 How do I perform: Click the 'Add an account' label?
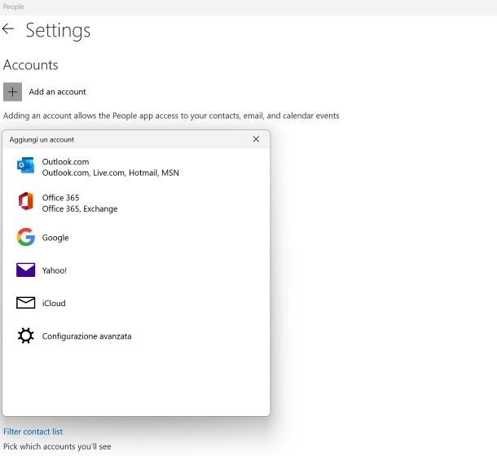click(x=57, y=92)
